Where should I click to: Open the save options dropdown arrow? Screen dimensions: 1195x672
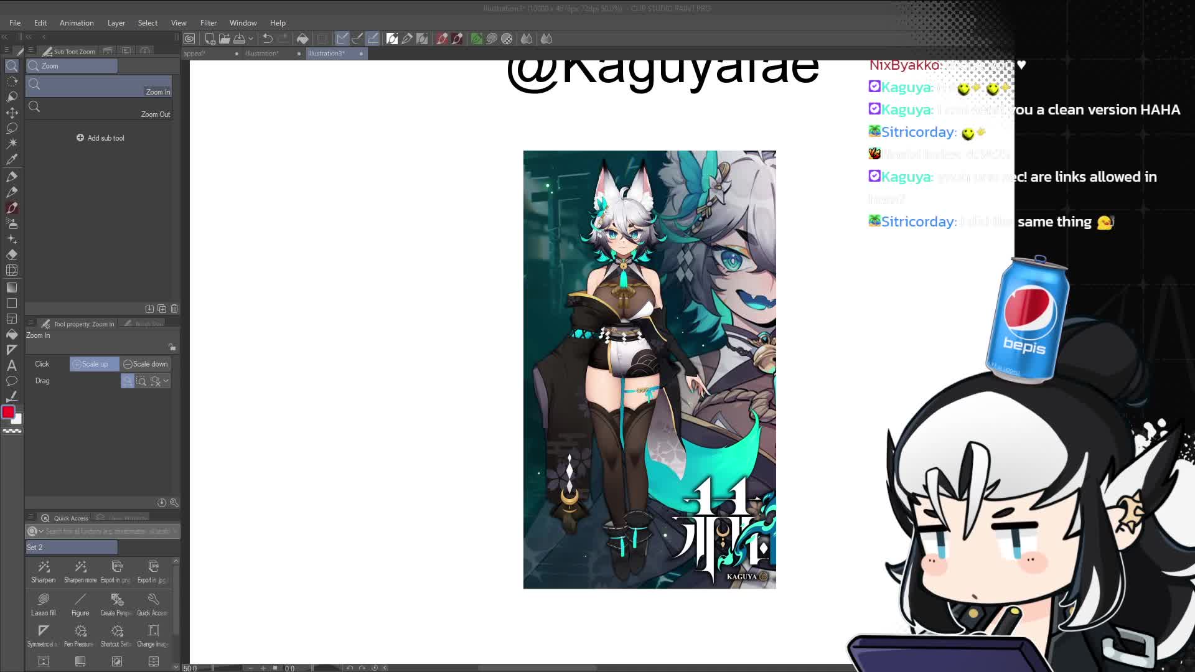coord(251,39)
